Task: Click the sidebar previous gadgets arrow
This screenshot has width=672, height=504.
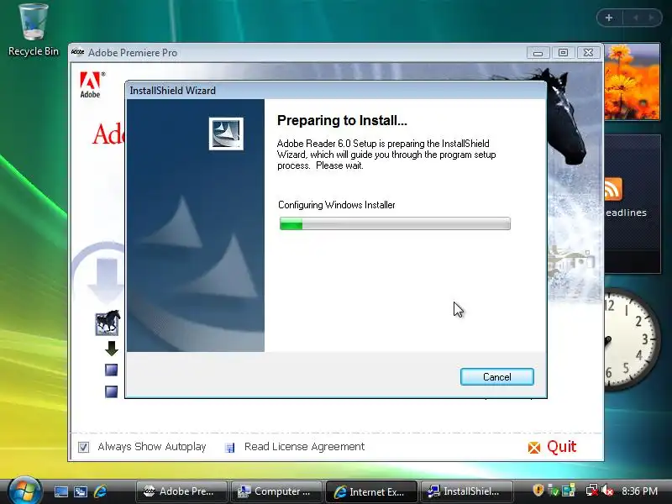Action: click(x=636, y=18)
